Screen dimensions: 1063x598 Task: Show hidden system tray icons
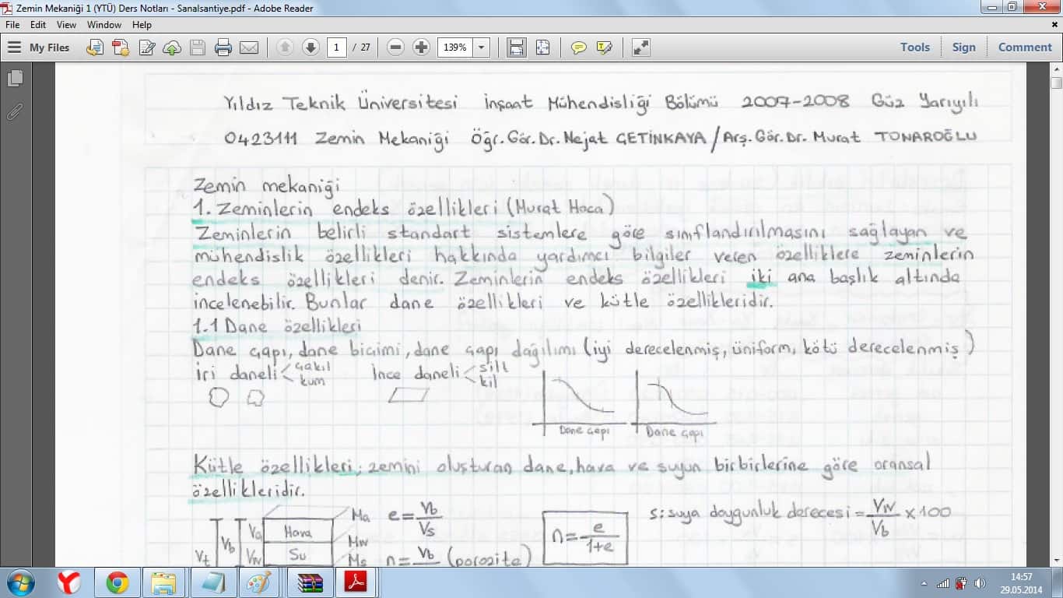coord(924,583)
